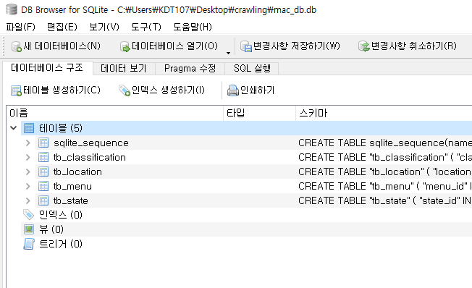Screen dimensions: 472x288
Task: Select the tb_classification table name
Action: pos(90,157)
